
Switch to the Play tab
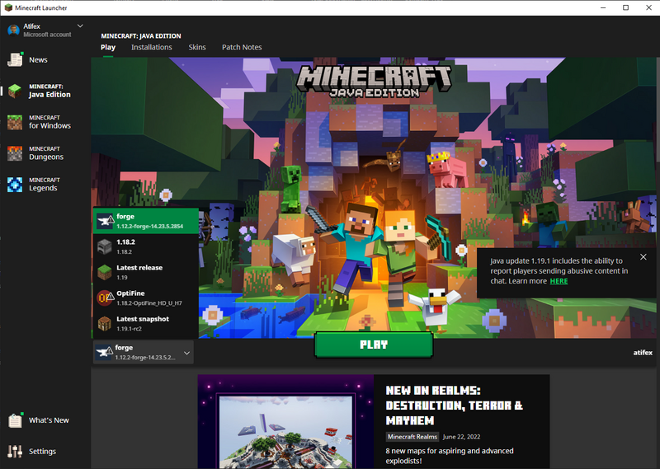[108, 47]
